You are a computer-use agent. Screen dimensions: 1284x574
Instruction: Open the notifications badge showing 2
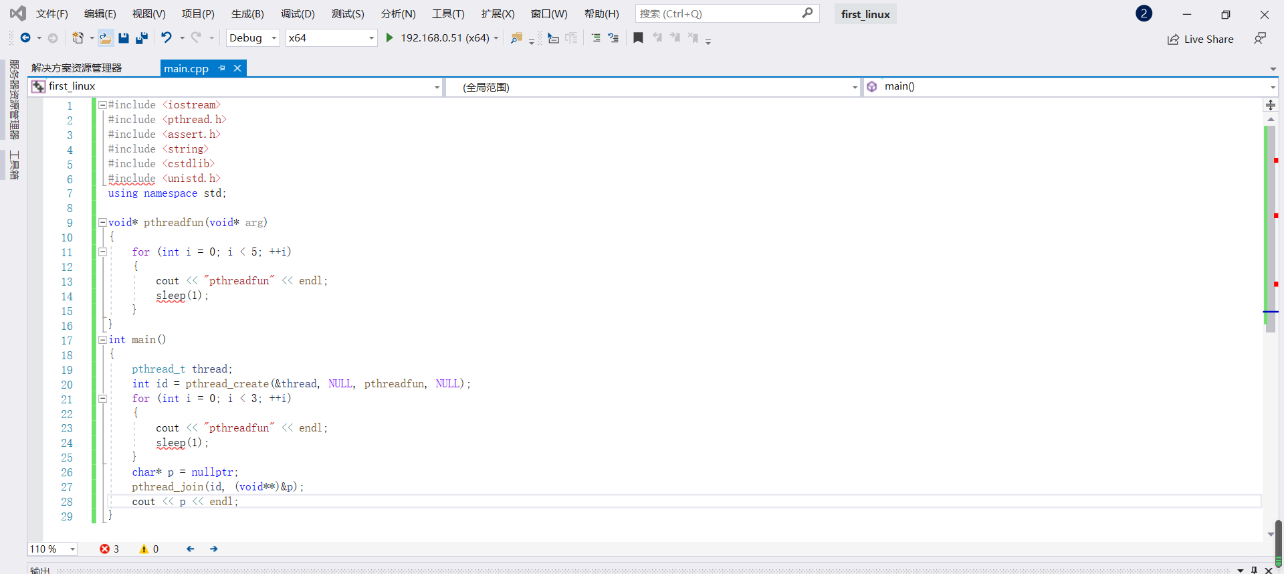(x=1144, y=13)
